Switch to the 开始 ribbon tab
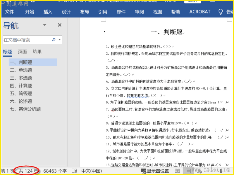The image size is (234, 175). 30,12
